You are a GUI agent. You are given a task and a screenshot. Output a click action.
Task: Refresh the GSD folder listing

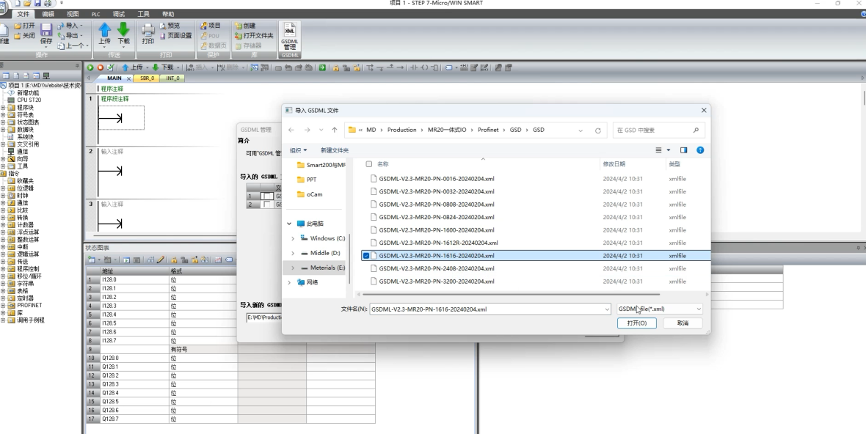(597, 130)
